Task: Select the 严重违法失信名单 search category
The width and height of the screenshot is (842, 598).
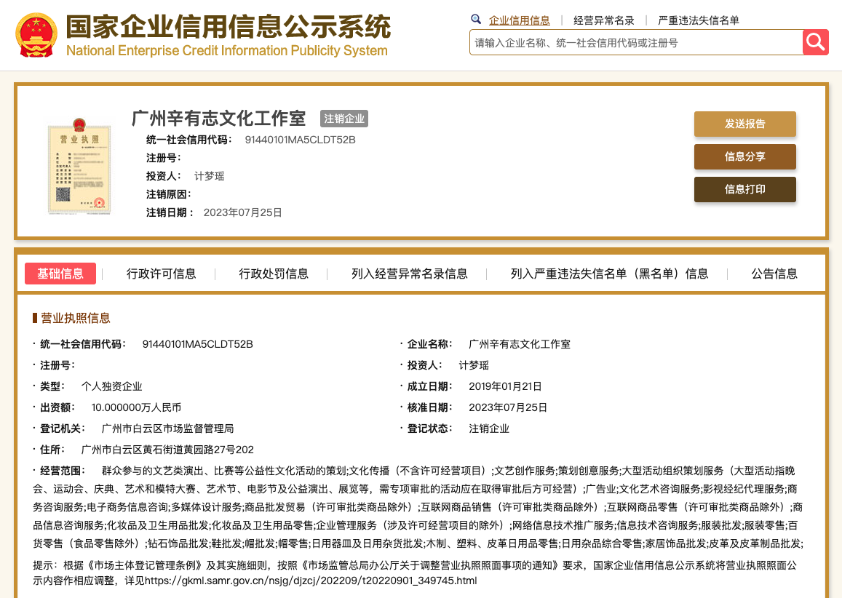Action: 698,20
